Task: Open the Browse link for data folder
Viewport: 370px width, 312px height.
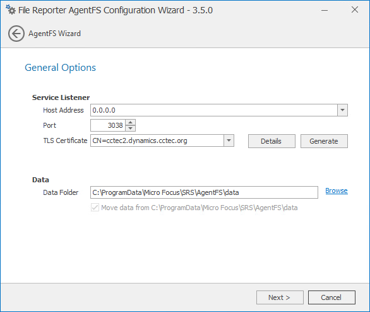Action: point(337,190)
